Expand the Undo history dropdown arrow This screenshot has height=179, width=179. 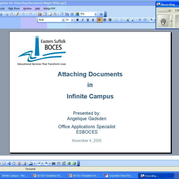(27, 14)
